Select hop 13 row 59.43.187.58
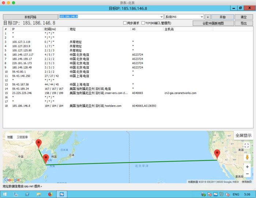Viewport: 256px width, 198px height. [x=128, y=84]
